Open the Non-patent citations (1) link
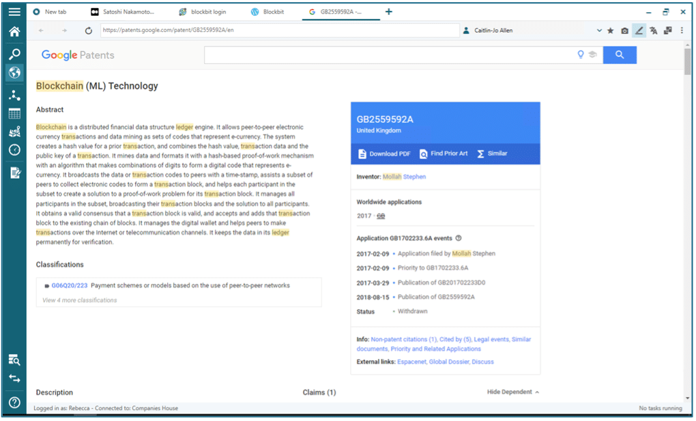This screenshot has height=421, width=696. [404, 339]
